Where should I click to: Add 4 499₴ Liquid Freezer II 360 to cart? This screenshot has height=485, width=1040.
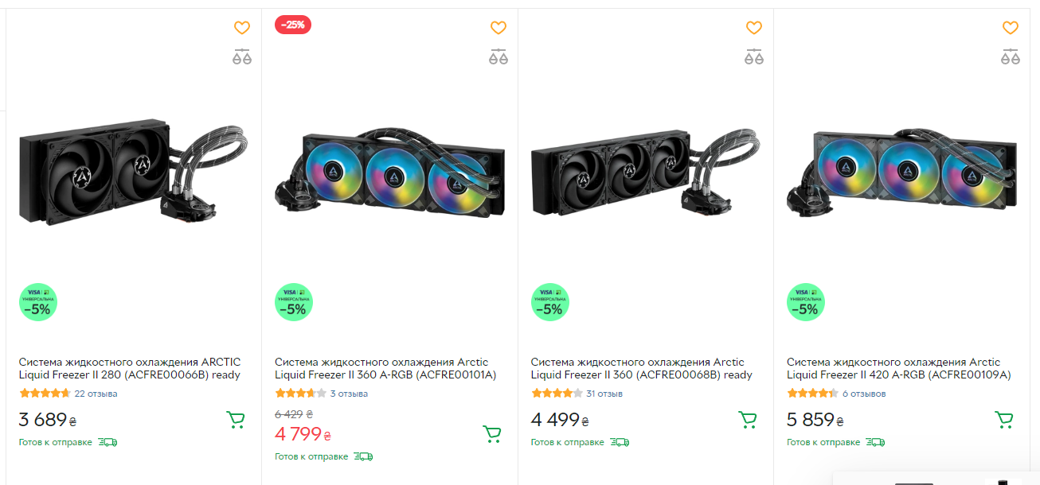747,420
